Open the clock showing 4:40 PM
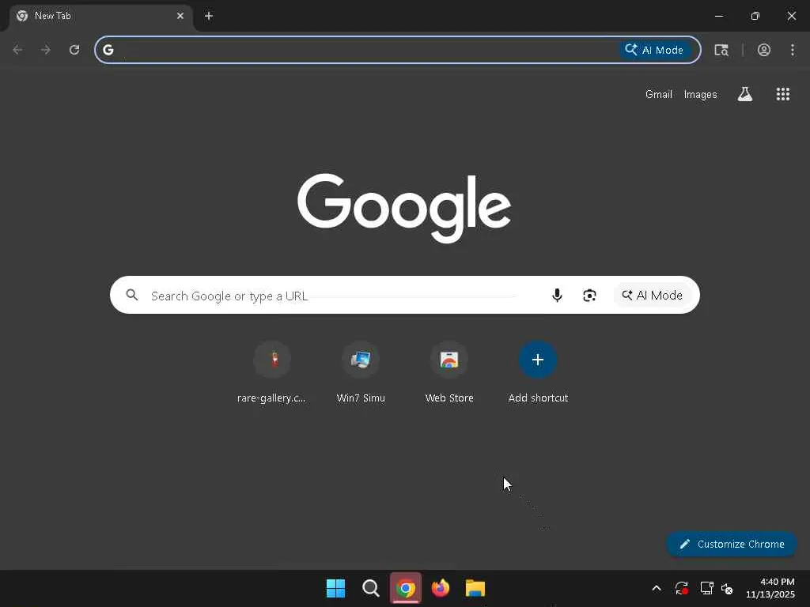Viewport: 810px width, 607px height. coord(770,588)
